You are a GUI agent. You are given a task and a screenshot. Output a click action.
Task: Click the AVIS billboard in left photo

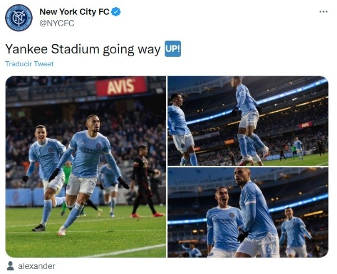121,86
